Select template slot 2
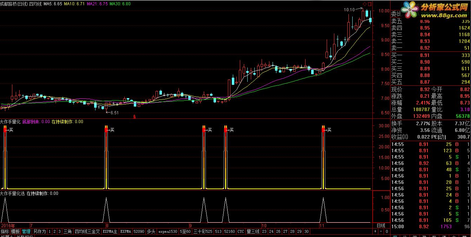471x237 pixels. [x=55, y=232]
